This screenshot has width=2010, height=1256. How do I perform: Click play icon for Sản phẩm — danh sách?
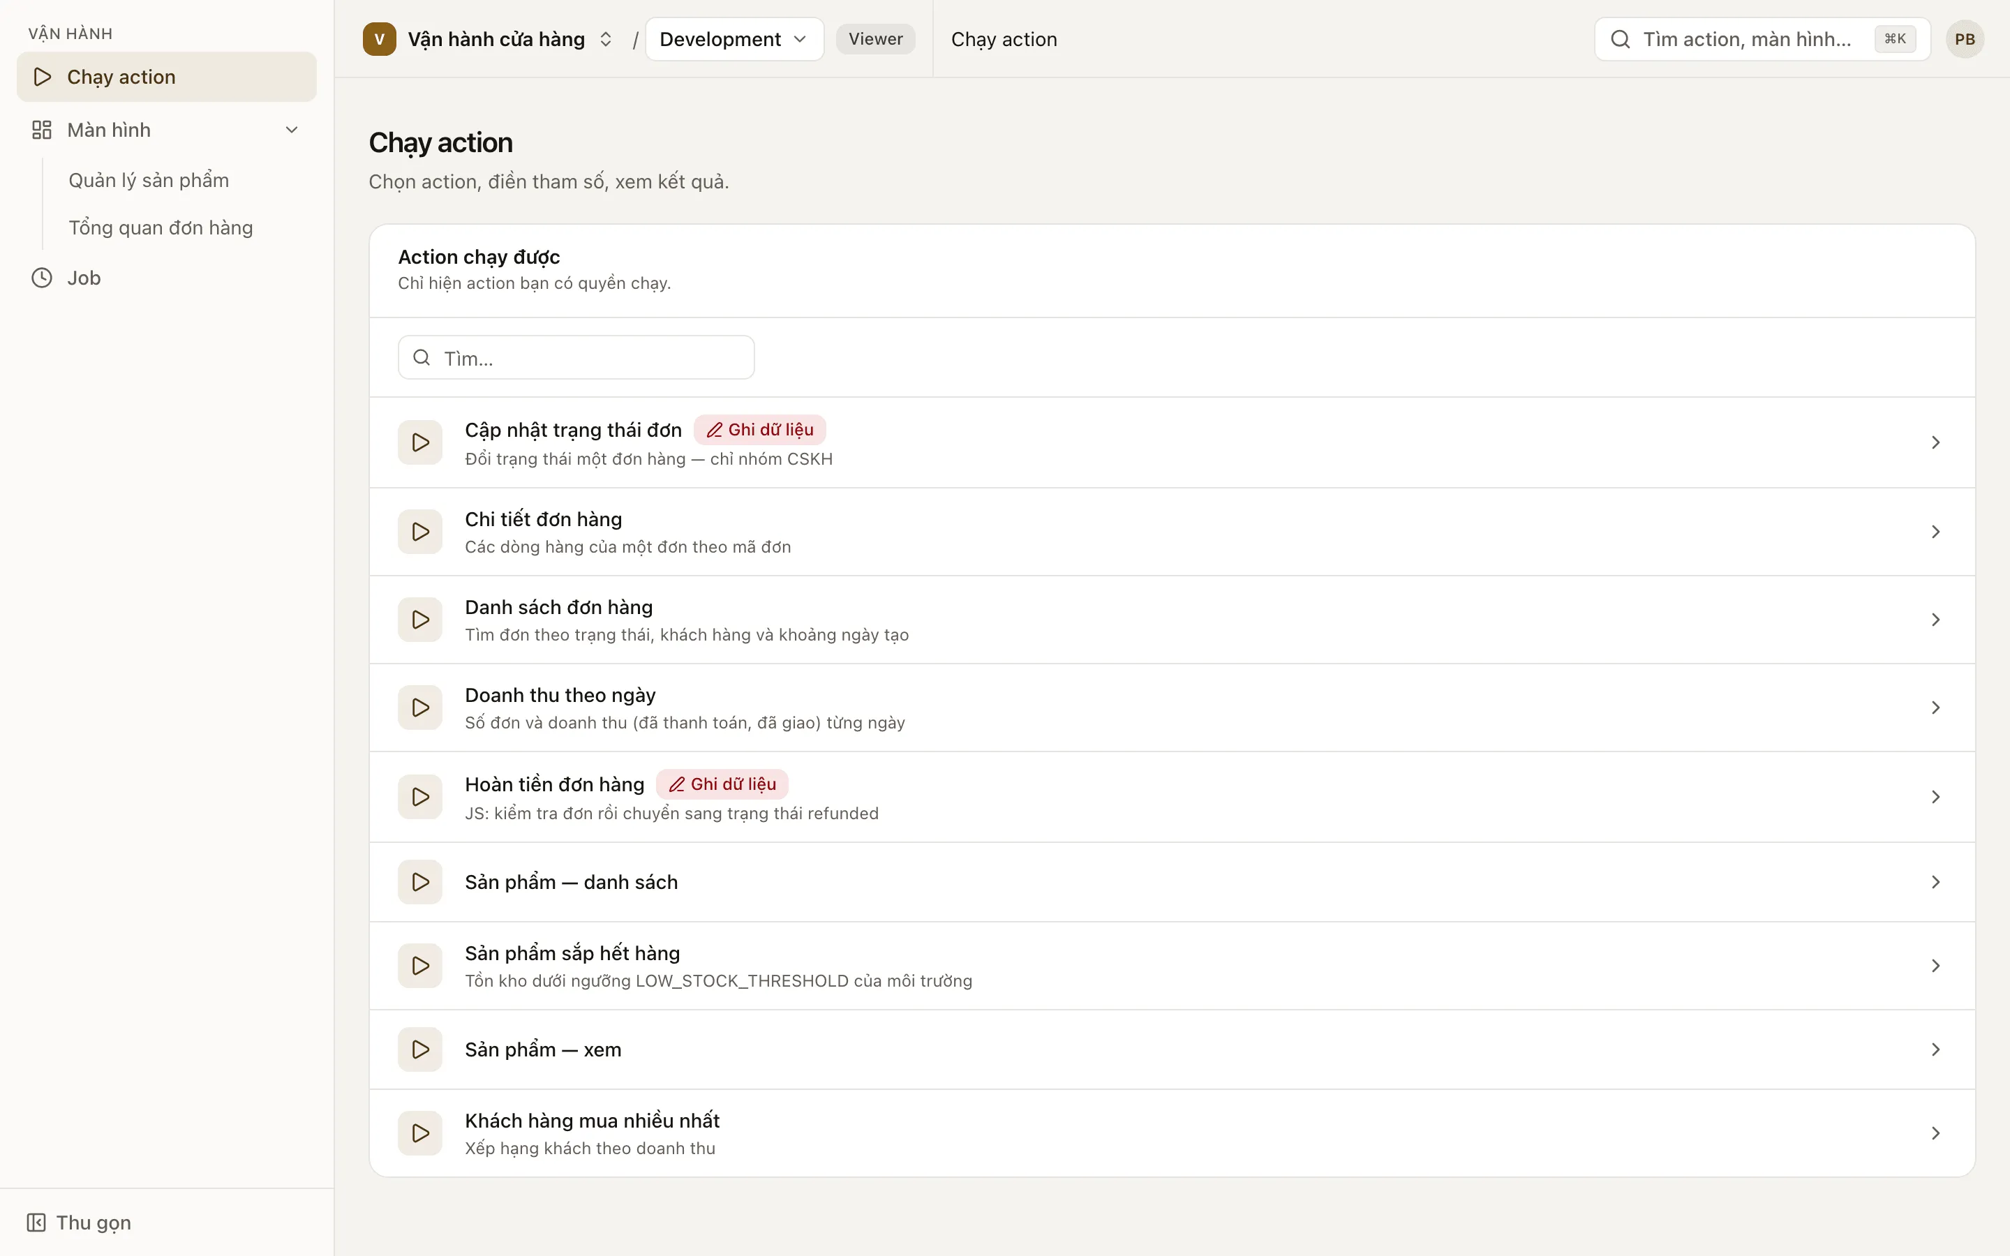tap(420, 882)
